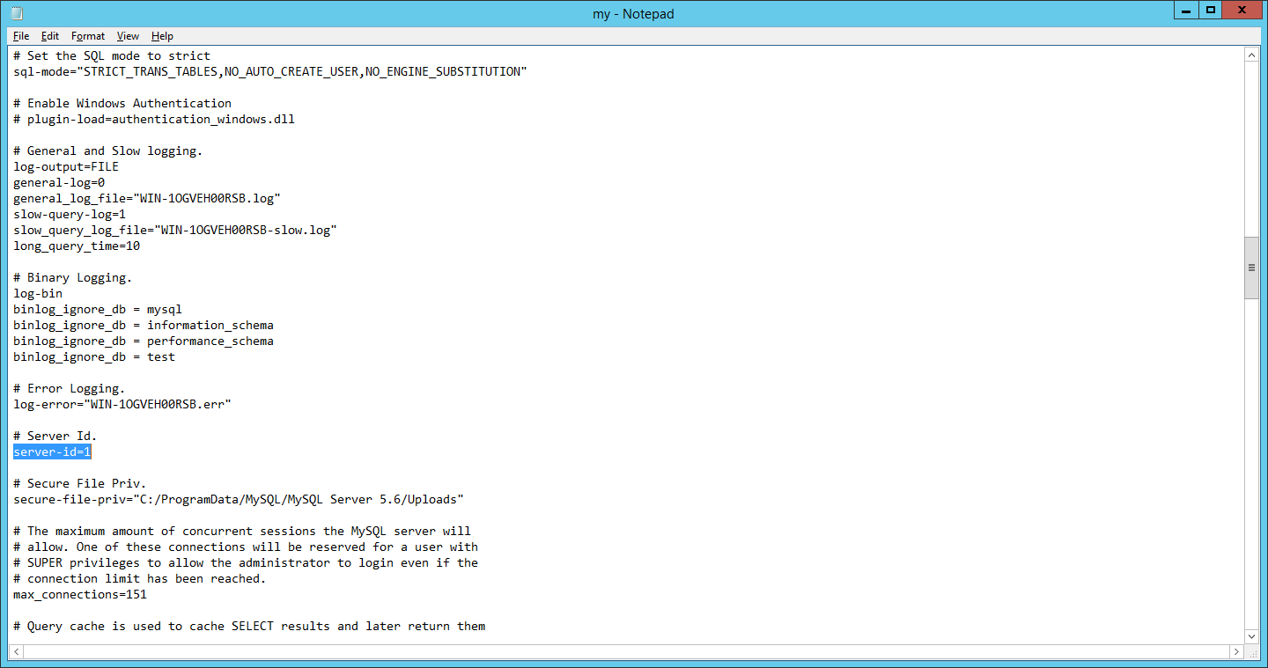Click the '# allow. One of these' comment

(x=246, y=547)
